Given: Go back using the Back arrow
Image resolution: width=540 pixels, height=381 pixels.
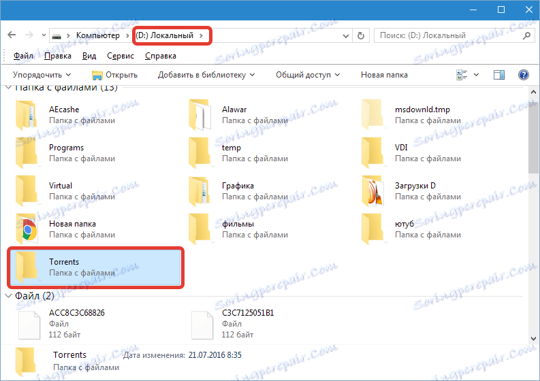Looking at the screenshot, I should (x=12, y=35).
